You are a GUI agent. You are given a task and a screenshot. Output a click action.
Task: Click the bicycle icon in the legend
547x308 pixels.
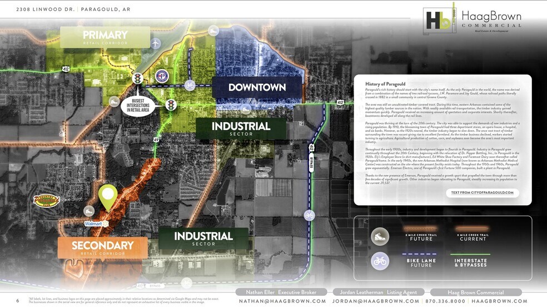380,261
